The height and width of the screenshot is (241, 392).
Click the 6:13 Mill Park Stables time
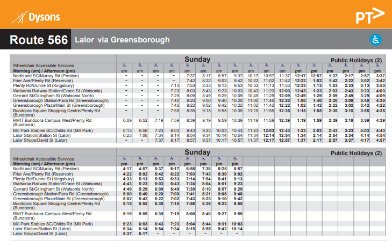tap(127, 130)
